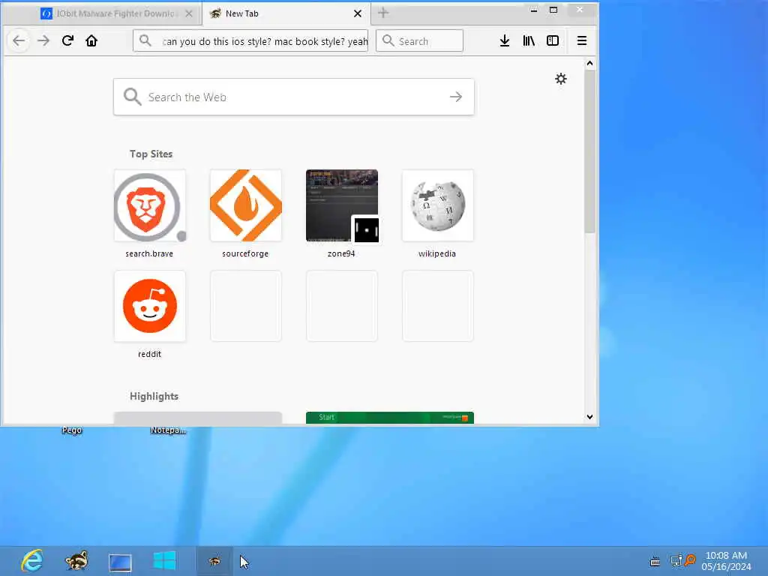Switch to the IObit Malware Fighter tab

[x=115, y=13]
